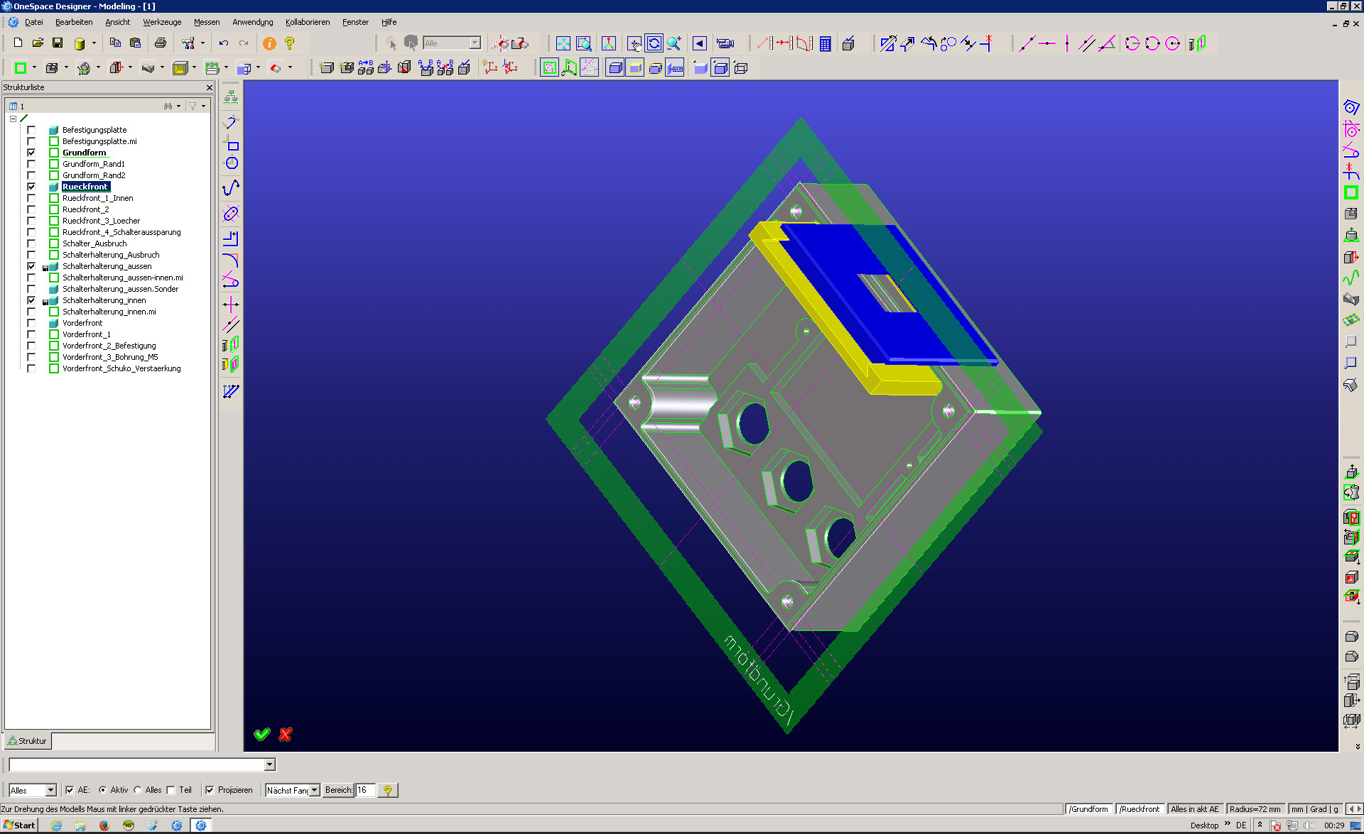
Task: Select the Alles radio button
Action: (x=138, y=790)
